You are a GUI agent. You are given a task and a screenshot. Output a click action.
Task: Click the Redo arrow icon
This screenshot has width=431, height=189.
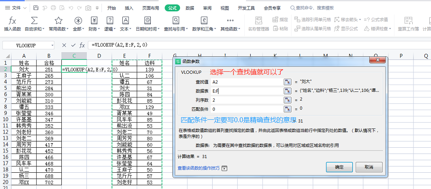click(79, 8)
